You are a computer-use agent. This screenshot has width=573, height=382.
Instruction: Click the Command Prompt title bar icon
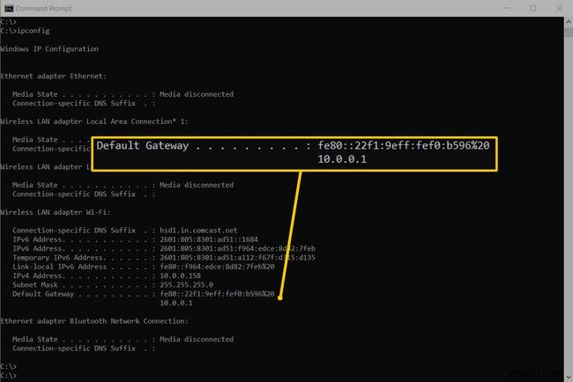coord(10,8)
